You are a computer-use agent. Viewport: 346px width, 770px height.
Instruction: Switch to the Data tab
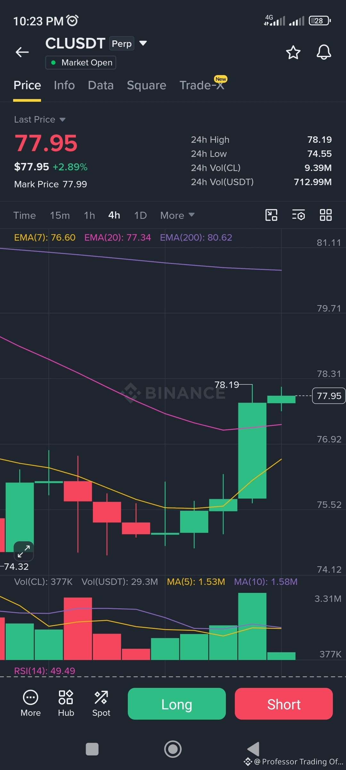coord(101,85)
